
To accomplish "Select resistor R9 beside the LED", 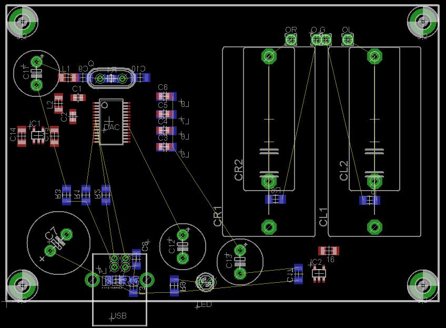I will [x=174, y=285].
